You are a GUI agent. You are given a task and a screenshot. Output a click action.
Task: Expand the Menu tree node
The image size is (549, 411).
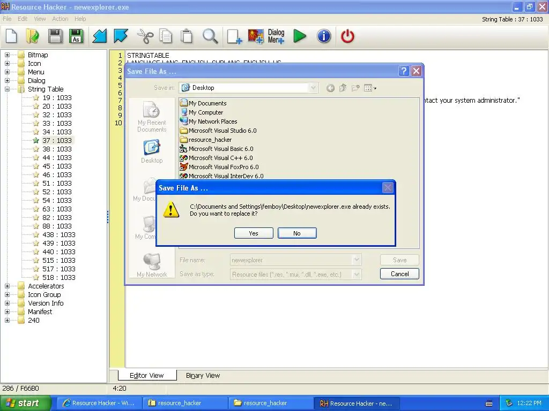[7, 72]
